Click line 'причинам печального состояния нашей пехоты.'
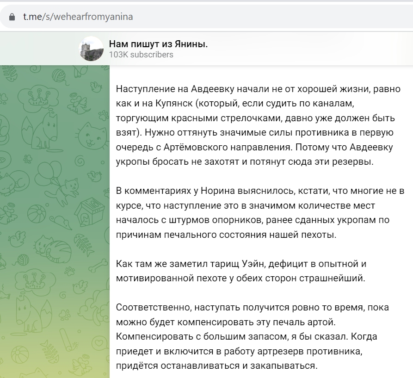This screenshot has width=413, height=378. click(226, 235)
